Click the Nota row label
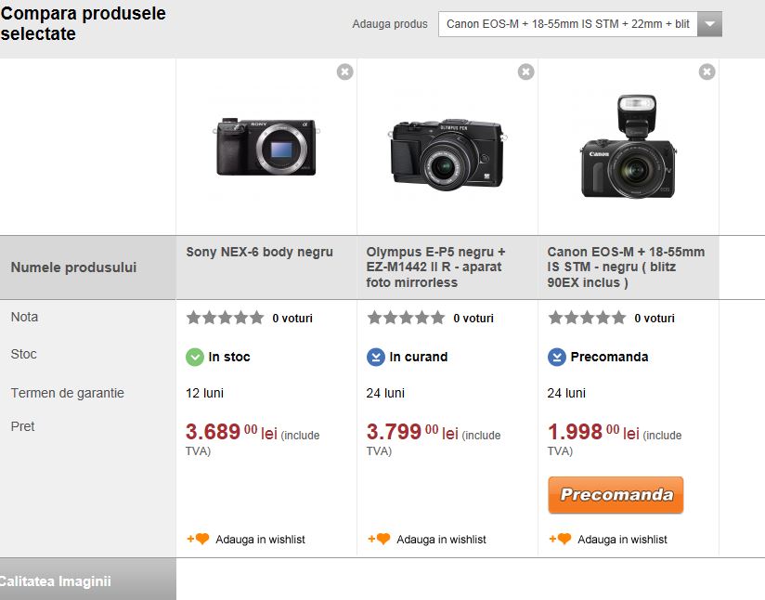The width and height of the screenshot is (765, 600). tap(24, 317)
